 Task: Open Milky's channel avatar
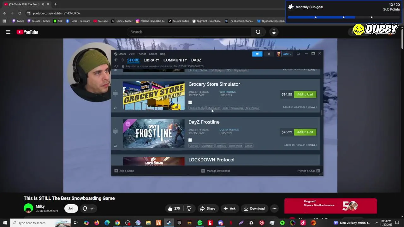[28, 208]
